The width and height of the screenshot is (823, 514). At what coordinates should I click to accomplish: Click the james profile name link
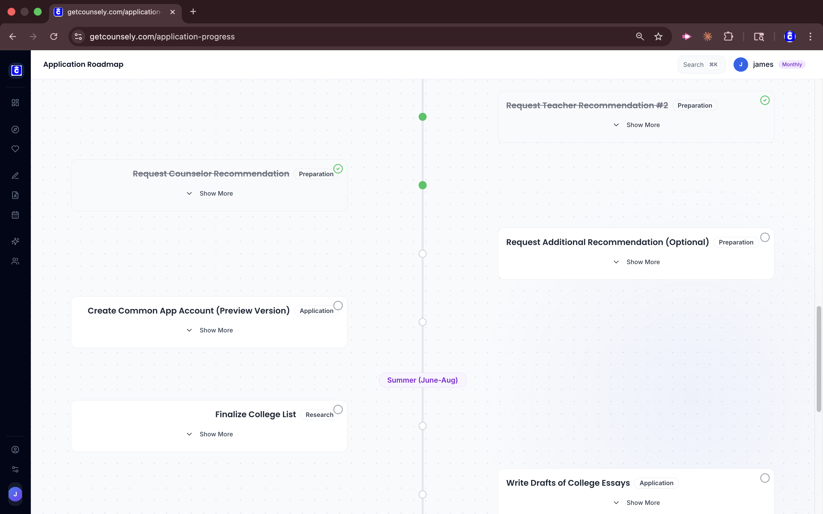(x=763, y=64)
